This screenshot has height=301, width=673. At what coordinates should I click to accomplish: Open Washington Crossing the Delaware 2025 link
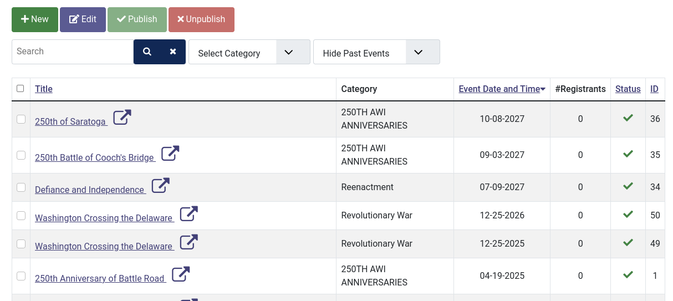104,246
